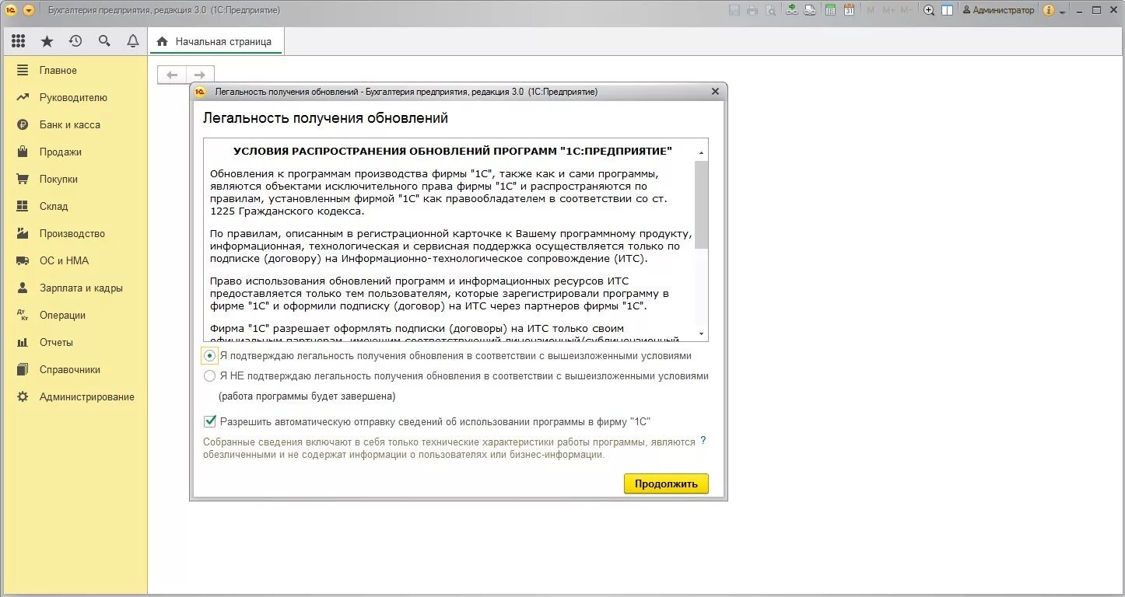Click the Администрирование gear icon

23,396
